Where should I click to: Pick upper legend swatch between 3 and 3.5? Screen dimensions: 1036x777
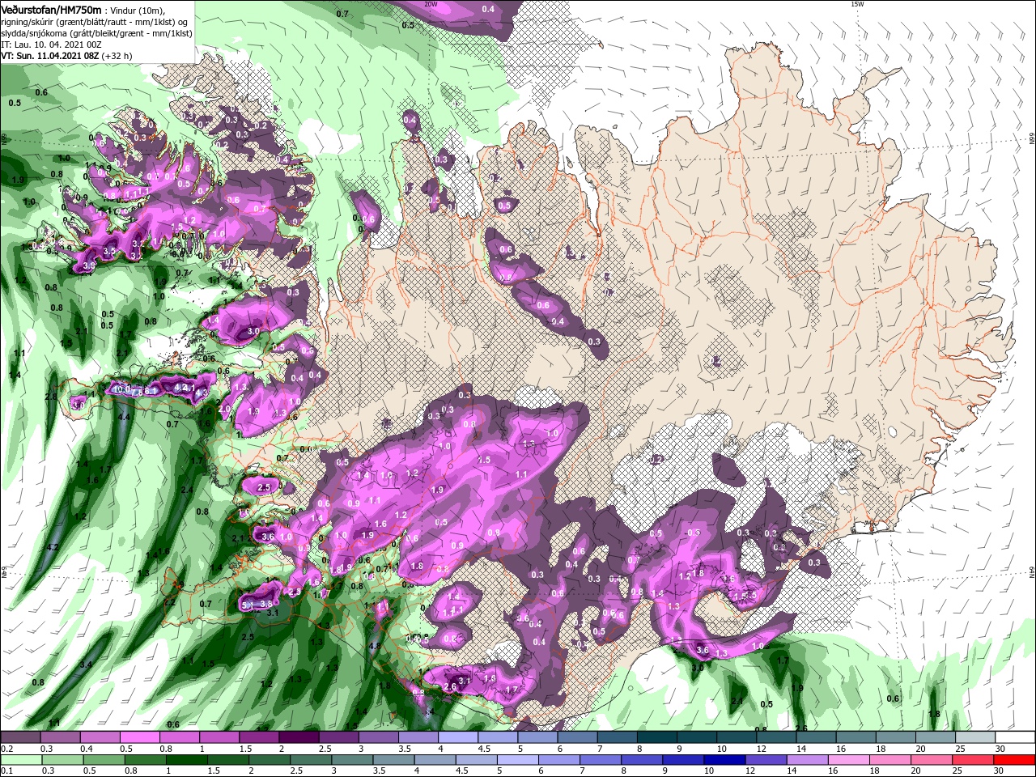[x=379, y=737]
